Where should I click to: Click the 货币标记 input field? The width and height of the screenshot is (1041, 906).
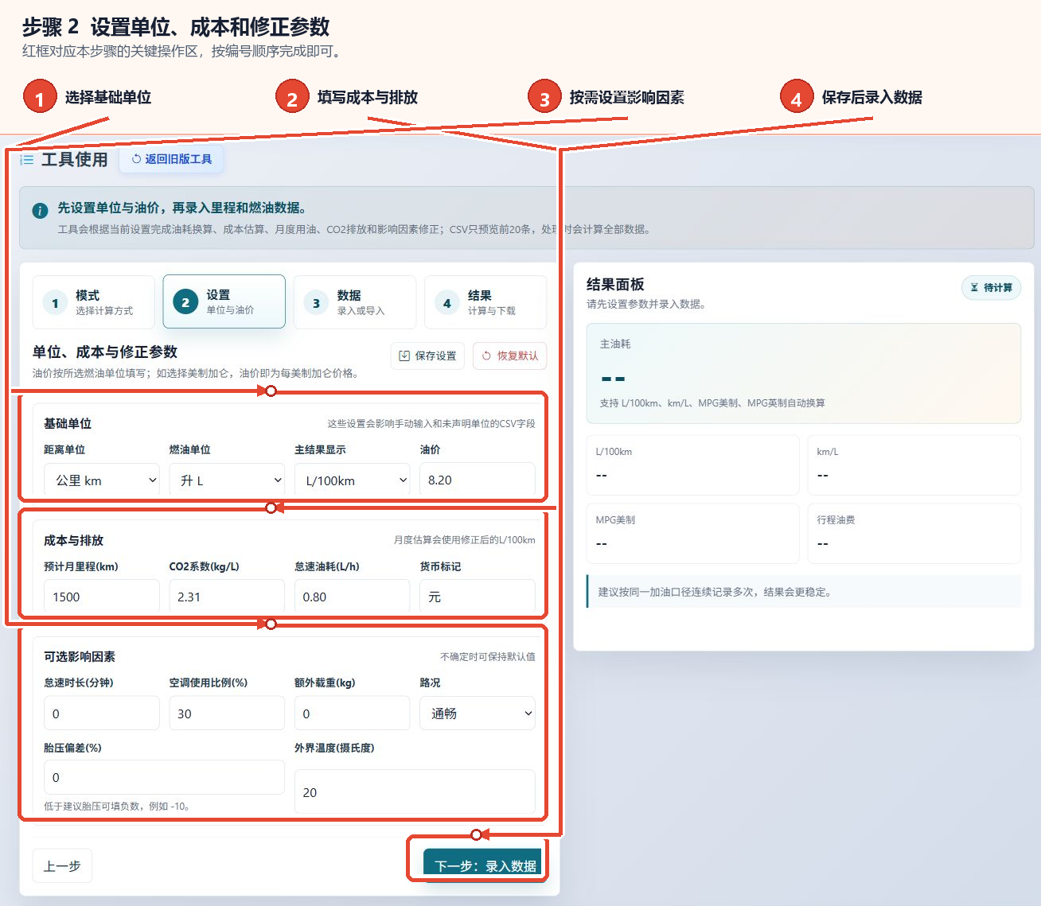click(478, 597)
